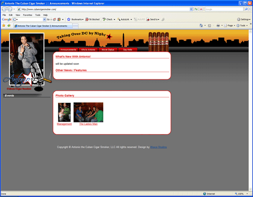Image resolution: width=253 pixels, height=197 pixels.
Task: Click the Print icon in command bar
Action: point(218,25)
